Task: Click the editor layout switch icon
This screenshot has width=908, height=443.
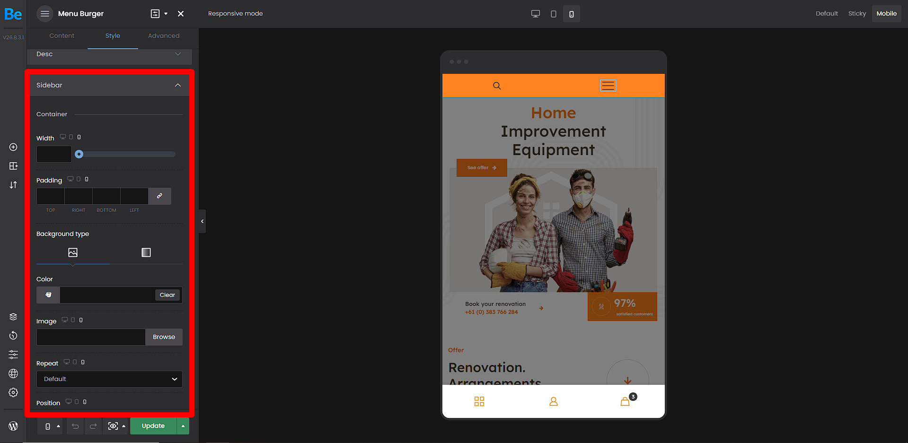Action: pos(155,14)
